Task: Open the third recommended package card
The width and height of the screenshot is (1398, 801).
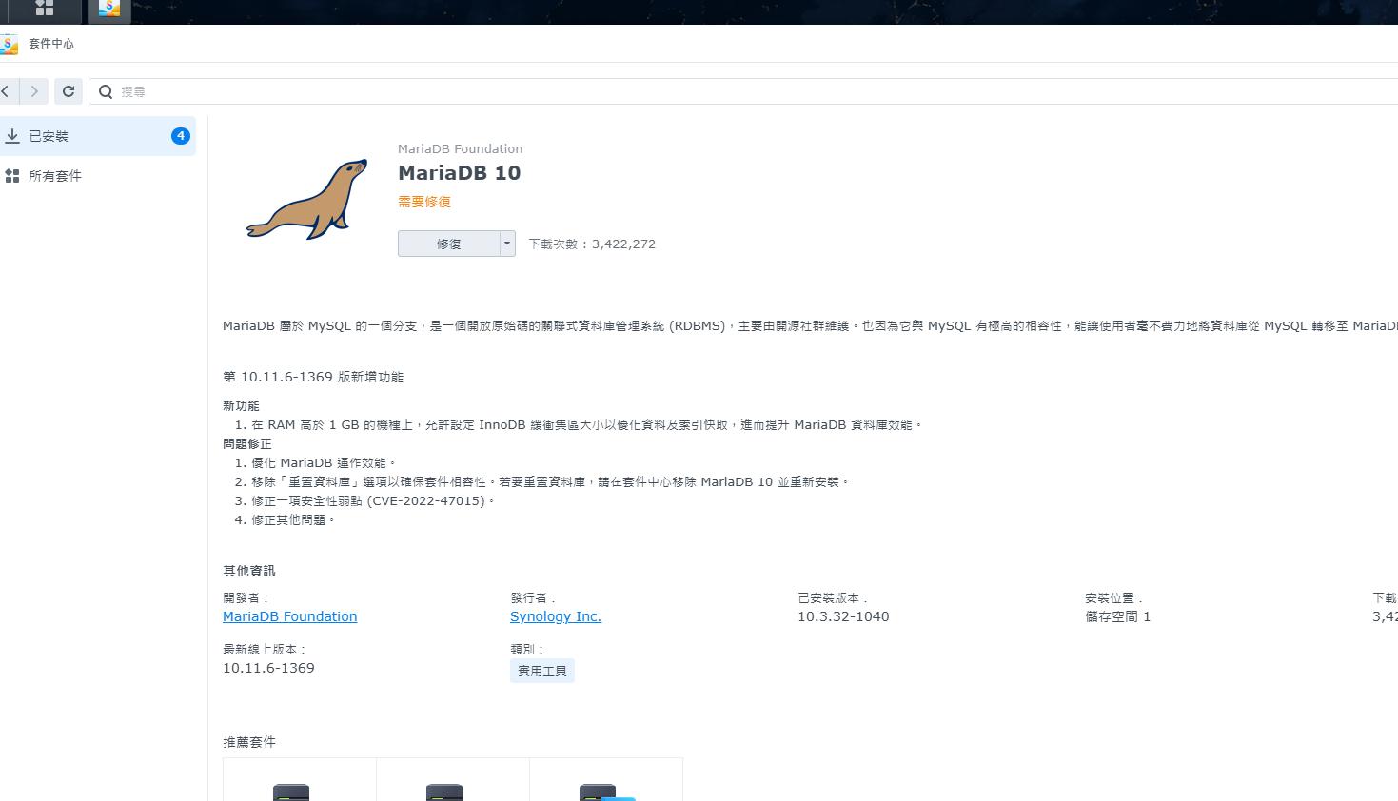Action: [606, 780]
